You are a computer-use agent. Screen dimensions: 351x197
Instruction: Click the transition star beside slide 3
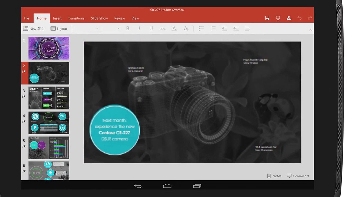click(24, 96)
